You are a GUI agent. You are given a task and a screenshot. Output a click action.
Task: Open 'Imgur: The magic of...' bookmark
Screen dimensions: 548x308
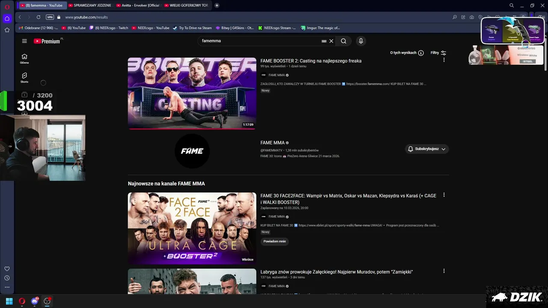tap(320, 28)
